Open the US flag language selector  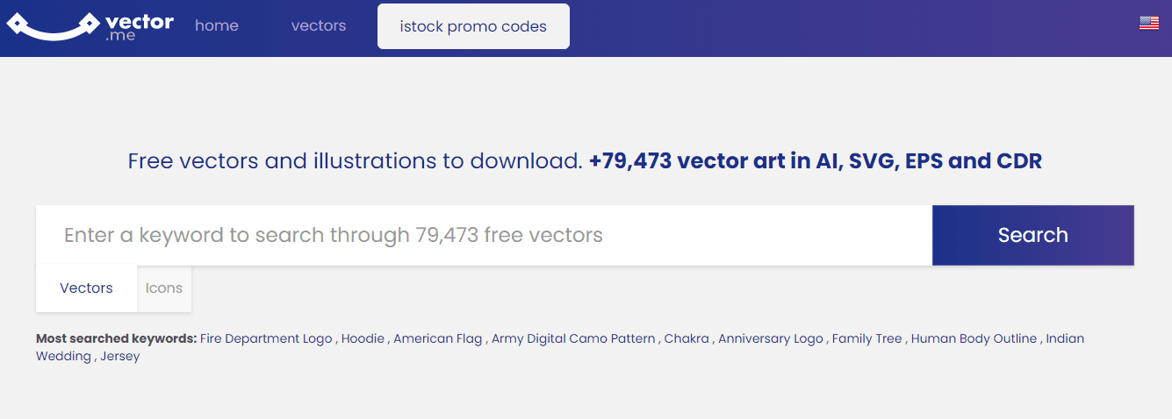click(1148, 23)
